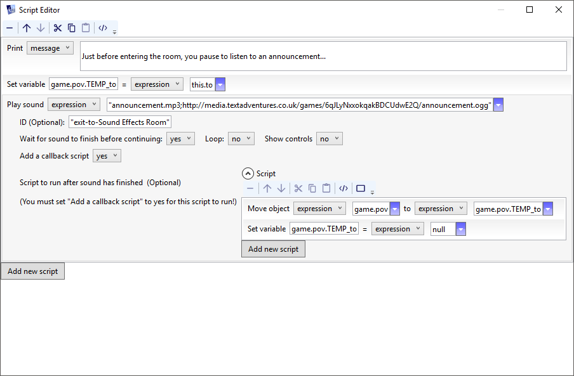This screenshot has width=574, height=376.
Task: Open null value helper dropdown
Action: (461, 229)
